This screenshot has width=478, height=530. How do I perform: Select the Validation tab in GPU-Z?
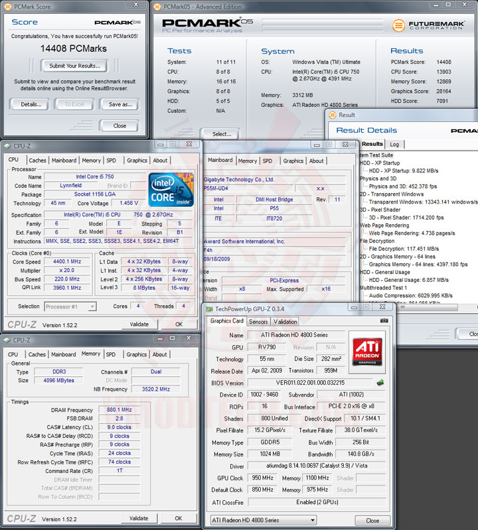[x=285, y=322]
